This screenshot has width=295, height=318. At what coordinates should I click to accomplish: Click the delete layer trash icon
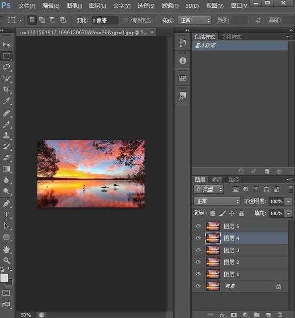(x=280, y=314)
